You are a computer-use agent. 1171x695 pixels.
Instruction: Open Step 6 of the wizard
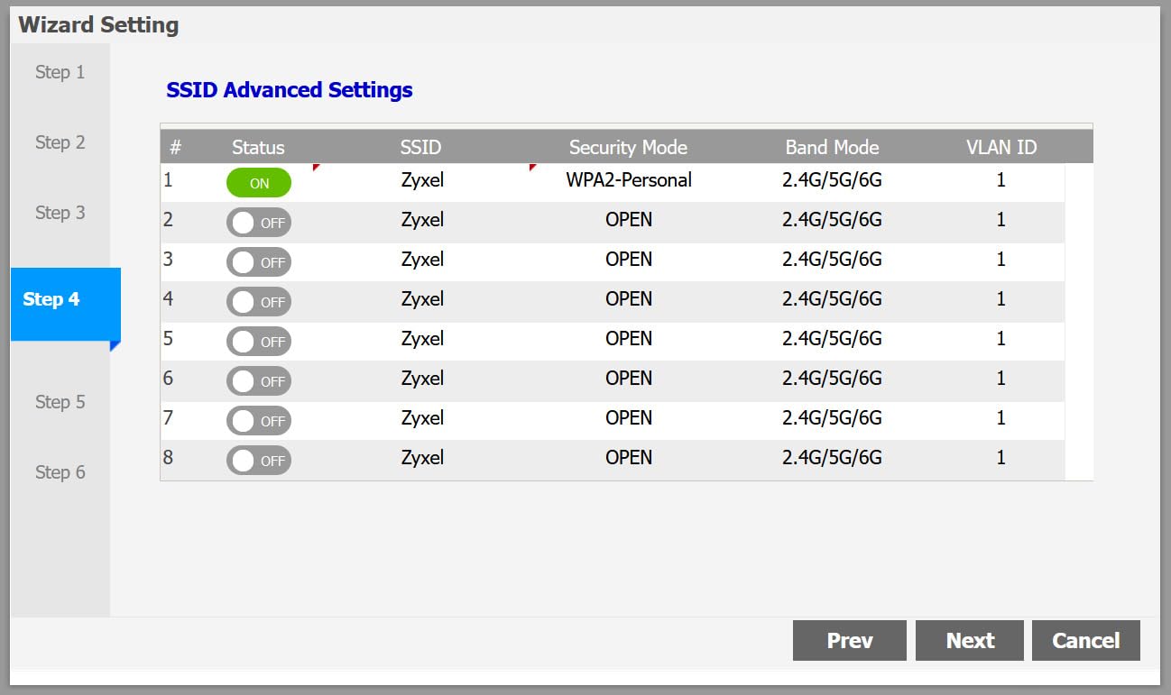click(x=60, y=472)
